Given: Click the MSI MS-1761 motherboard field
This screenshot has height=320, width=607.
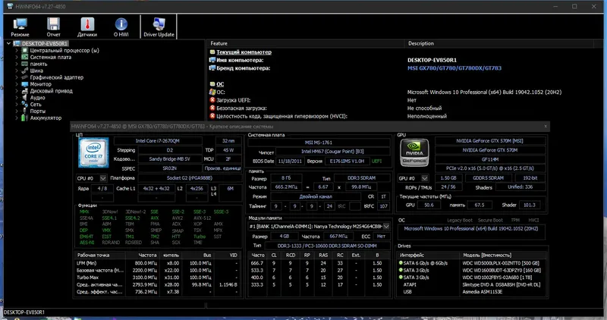Looking at the screenshot, I should point(319,143).
